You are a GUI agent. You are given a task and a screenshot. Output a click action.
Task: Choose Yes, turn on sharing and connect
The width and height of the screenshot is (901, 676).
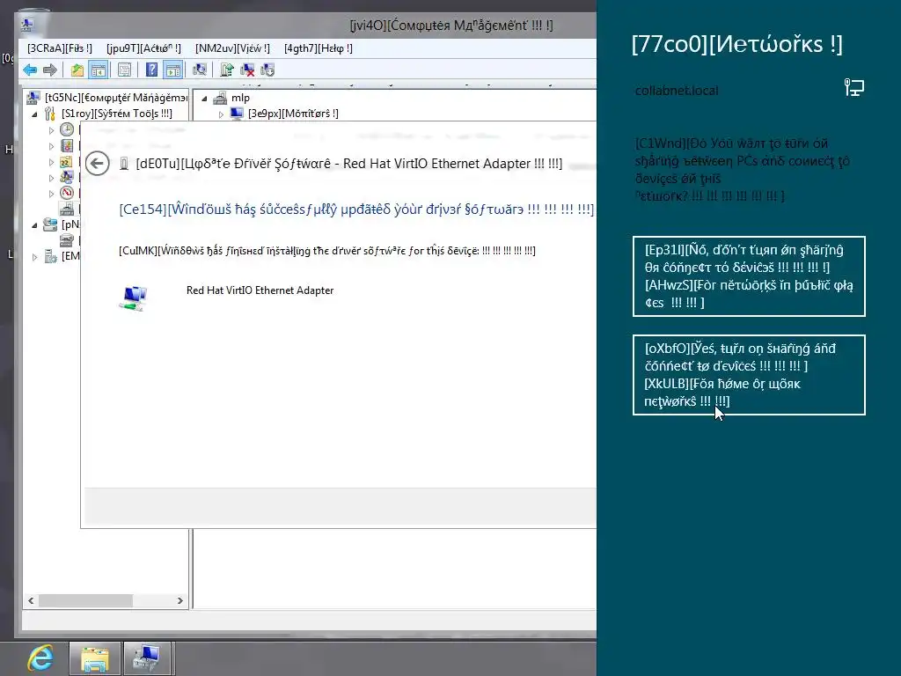click(749, 375)
